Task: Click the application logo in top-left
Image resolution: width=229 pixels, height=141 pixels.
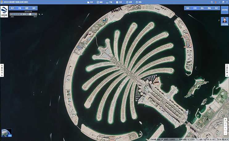Action: (4, 11)
